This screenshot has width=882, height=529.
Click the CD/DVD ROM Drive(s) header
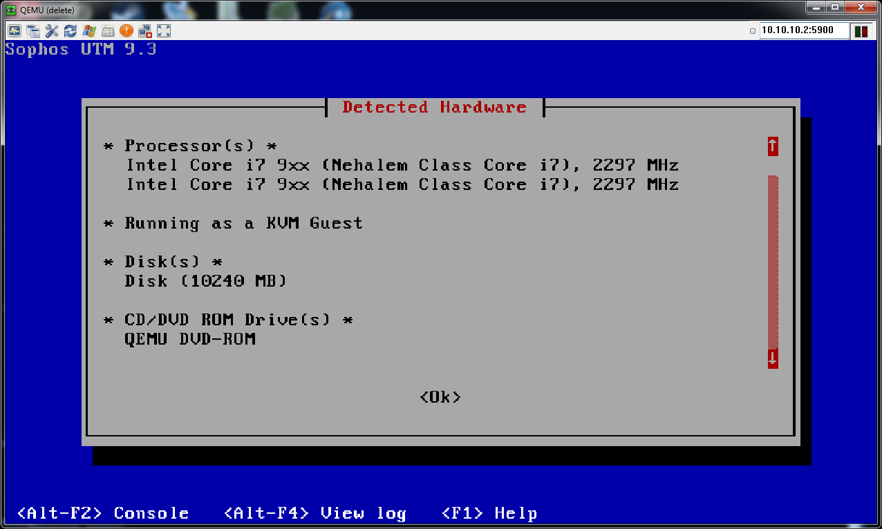(x=228, y=320)
